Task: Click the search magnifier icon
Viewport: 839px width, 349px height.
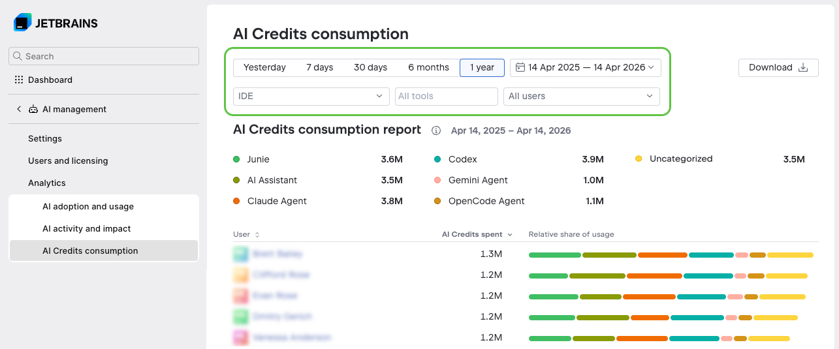Action: pos(17,56)
